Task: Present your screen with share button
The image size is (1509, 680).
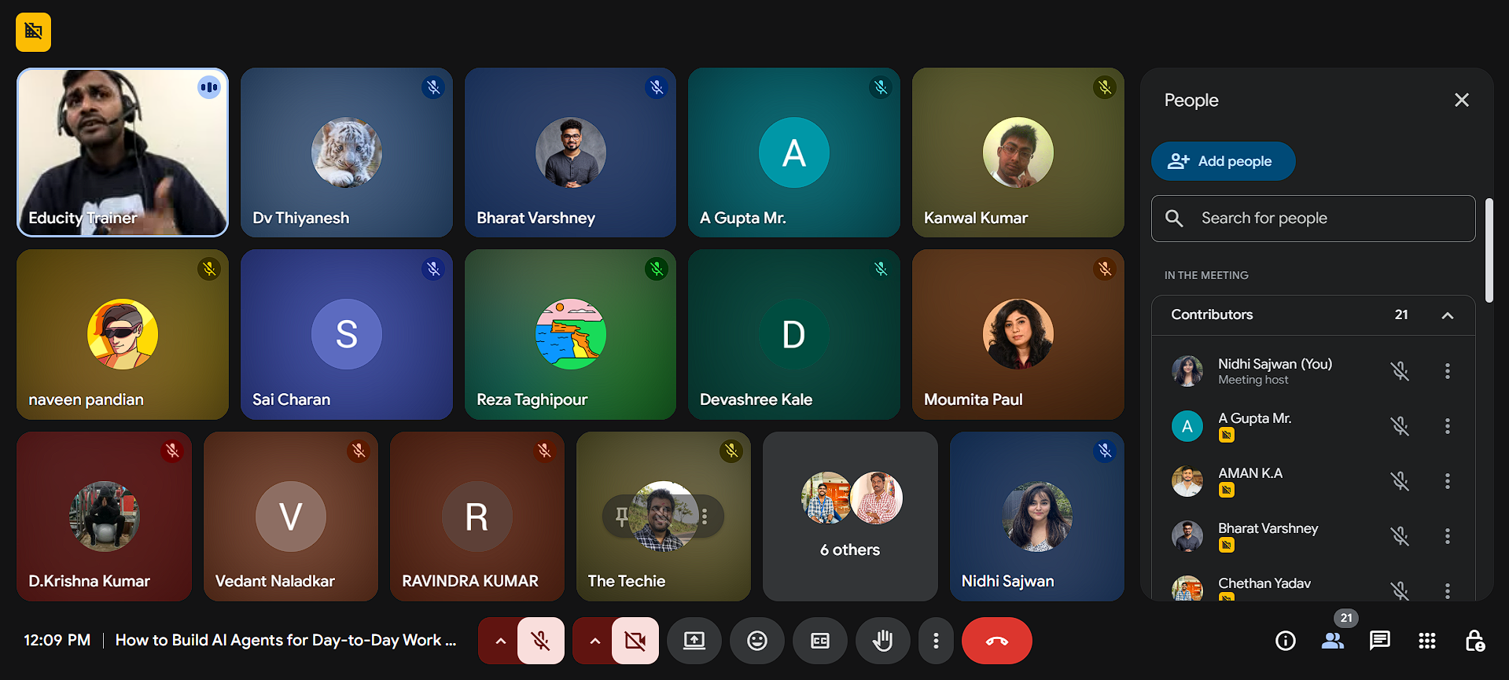Action: pos(694,641)
